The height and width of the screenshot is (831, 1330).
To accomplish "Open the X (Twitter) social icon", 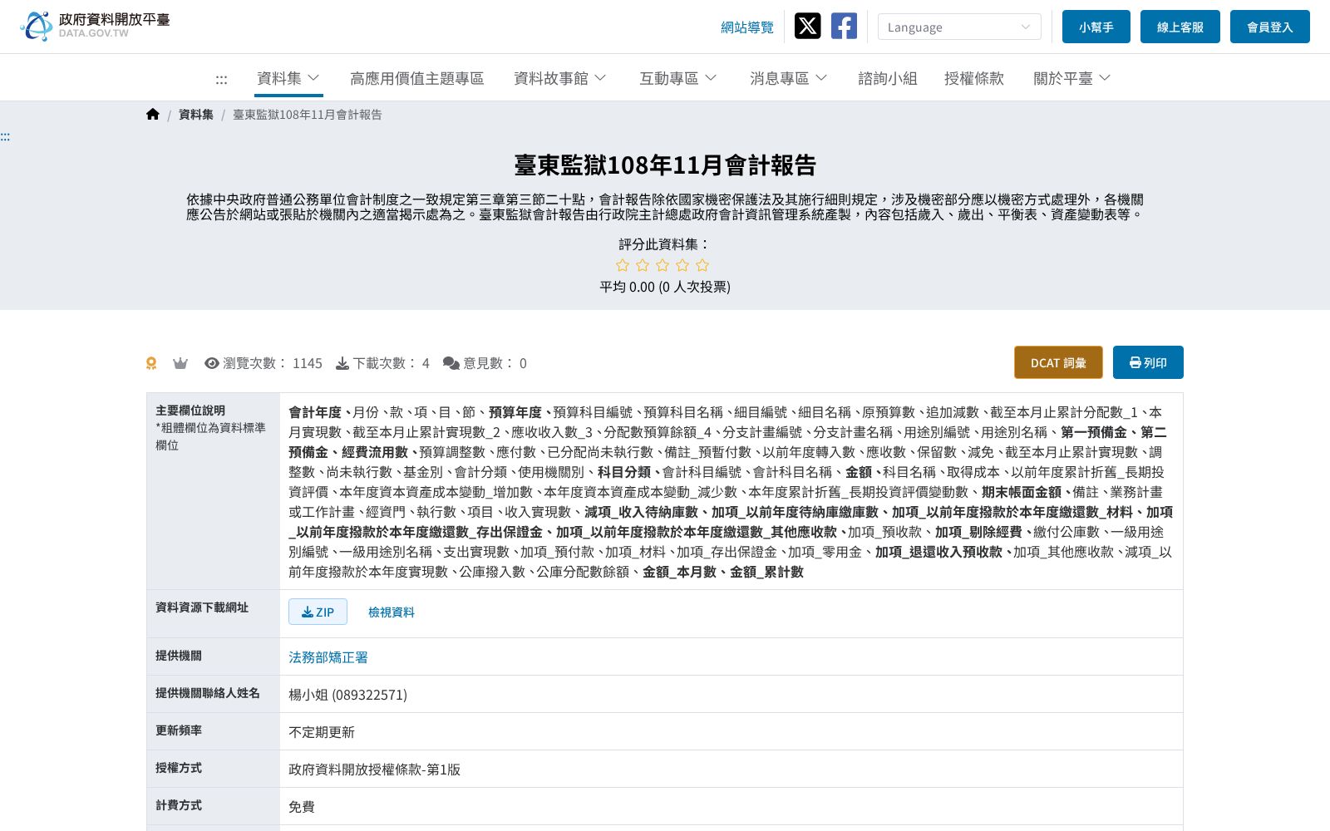I will pos(807,26).
